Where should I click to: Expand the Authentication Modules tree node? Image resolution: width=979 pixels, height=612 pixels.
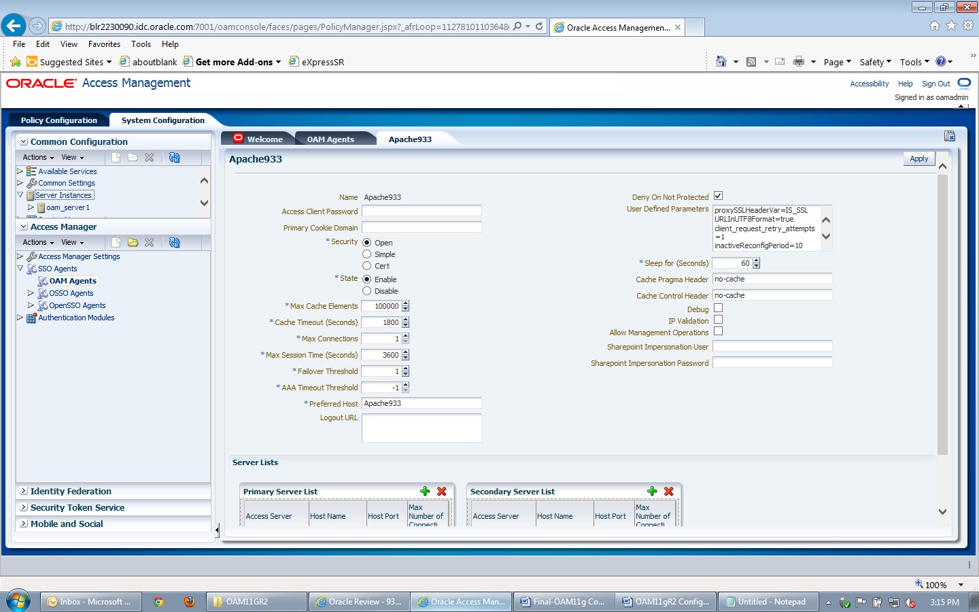(20, 318)
